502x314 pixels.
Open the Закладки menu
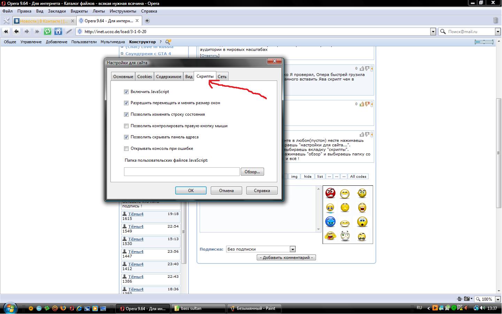[57, 11]
